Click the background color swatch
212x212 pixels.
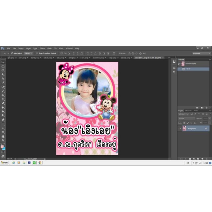[4, 149]
